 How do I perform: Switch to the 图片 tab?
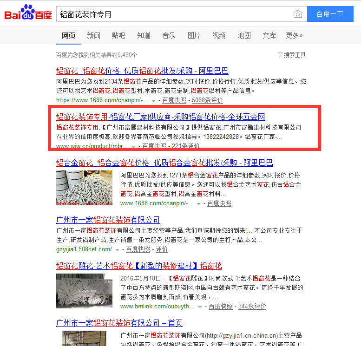pos(194,35)
